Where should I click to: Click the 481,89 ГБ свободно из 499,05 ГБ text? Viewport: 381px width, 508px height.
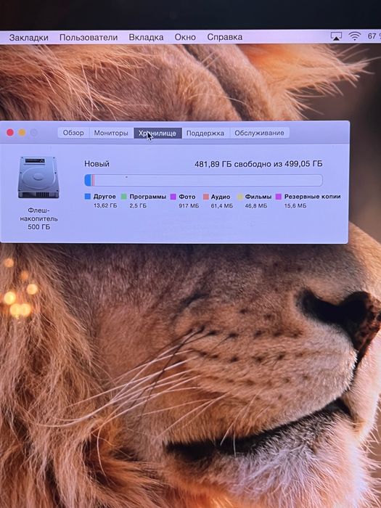pyautogui.click(x=258, y=164)
